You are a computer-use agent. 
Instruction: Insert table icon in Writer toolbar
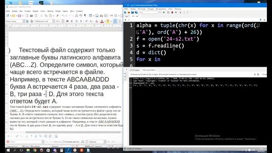point(91,16)
